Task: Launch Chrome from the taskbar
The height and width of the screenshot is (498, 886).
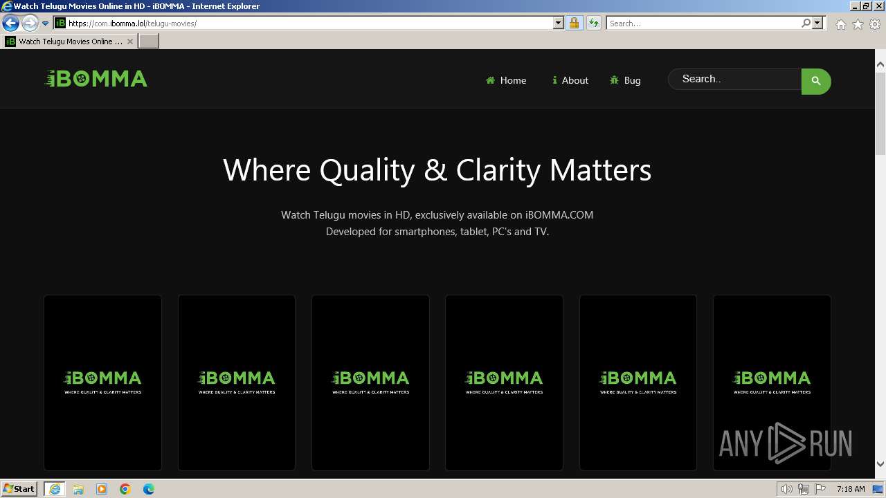Action: coord(125,489)
